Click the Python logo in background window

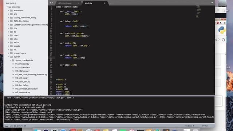(x=222, y=30)
